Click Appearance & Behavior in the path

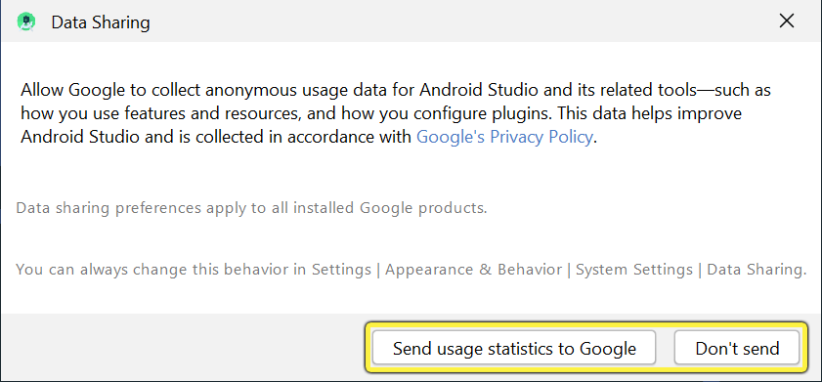click(473, 270)
